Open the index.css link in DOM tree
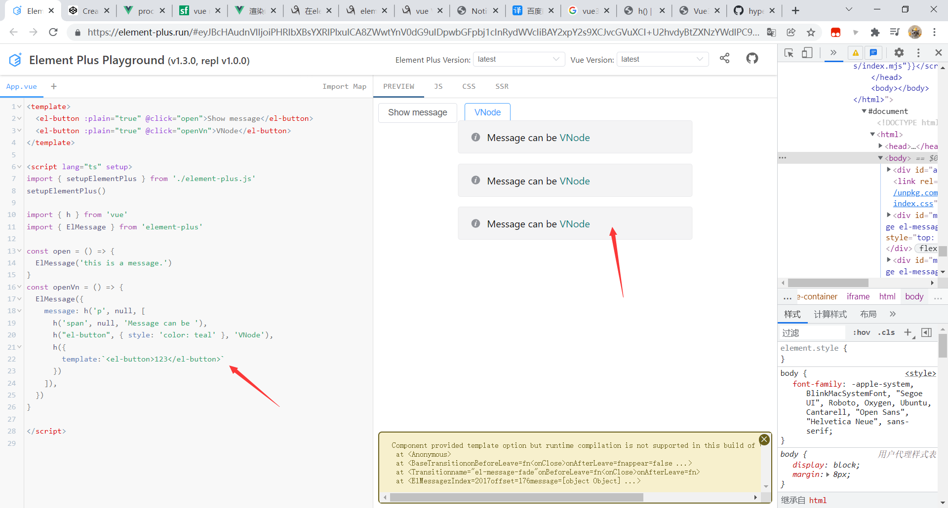Image resolution: width=948 pixels, height=508 pixels. click(x=913, y=204)
